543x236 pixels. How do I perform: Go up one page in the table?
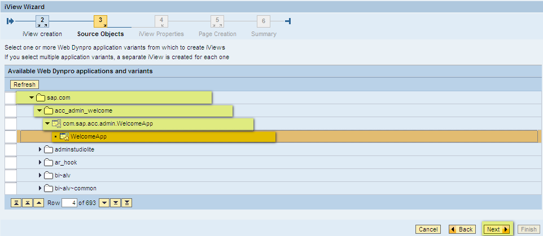[27, 203]
